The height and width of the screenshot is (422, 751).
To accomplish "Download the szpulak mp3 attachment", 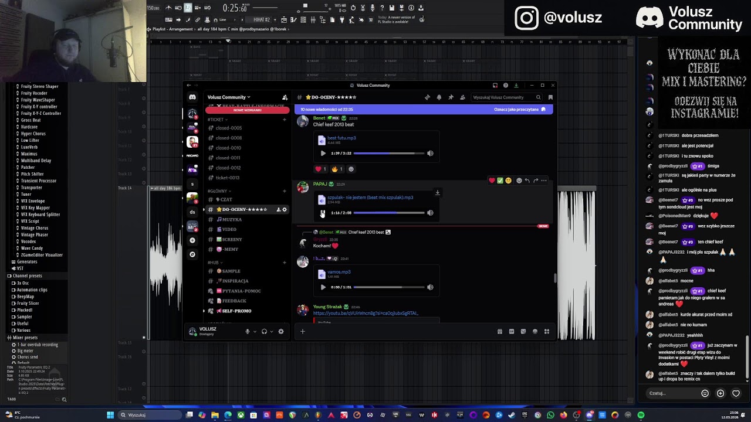I will [x=437, y=192].
